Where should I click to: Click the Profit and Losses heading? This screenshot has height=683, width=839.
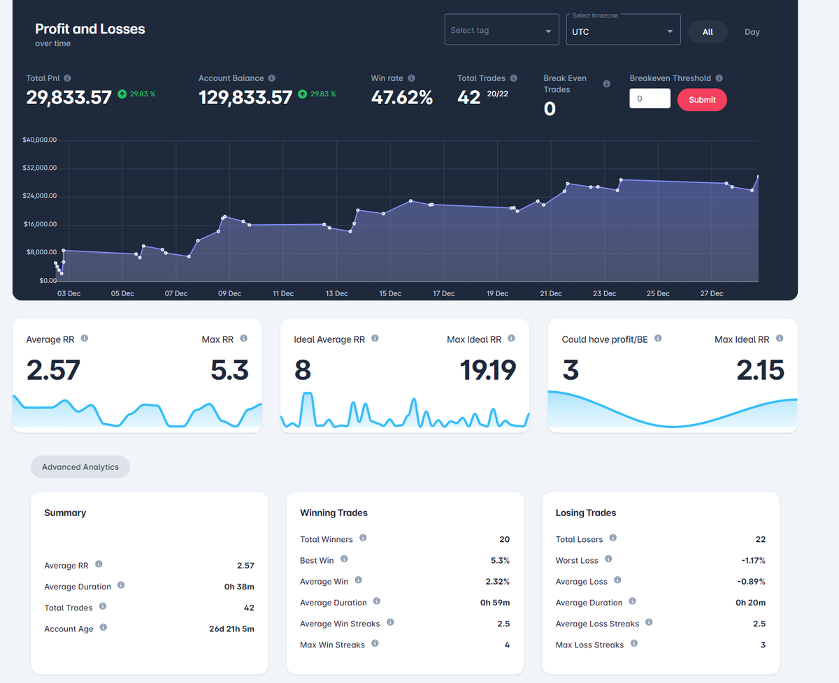click(90, 29)
